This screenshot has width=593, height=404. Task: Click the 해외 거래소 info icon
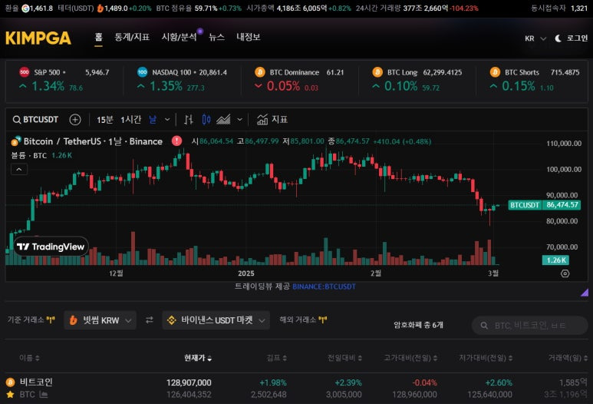[x=323, y=320]
